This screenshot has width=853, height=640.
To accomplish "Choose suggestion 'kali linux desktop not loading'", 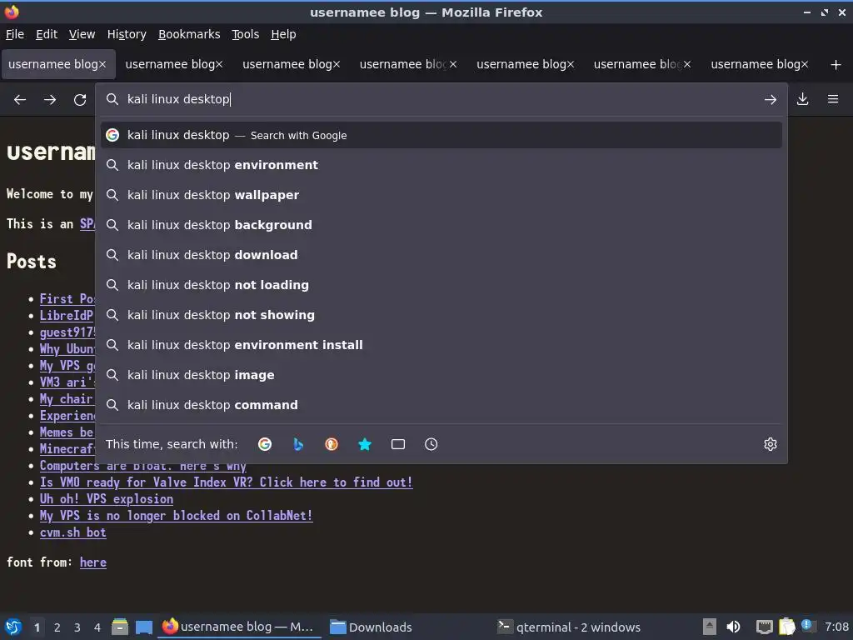I will coord(441,285).
